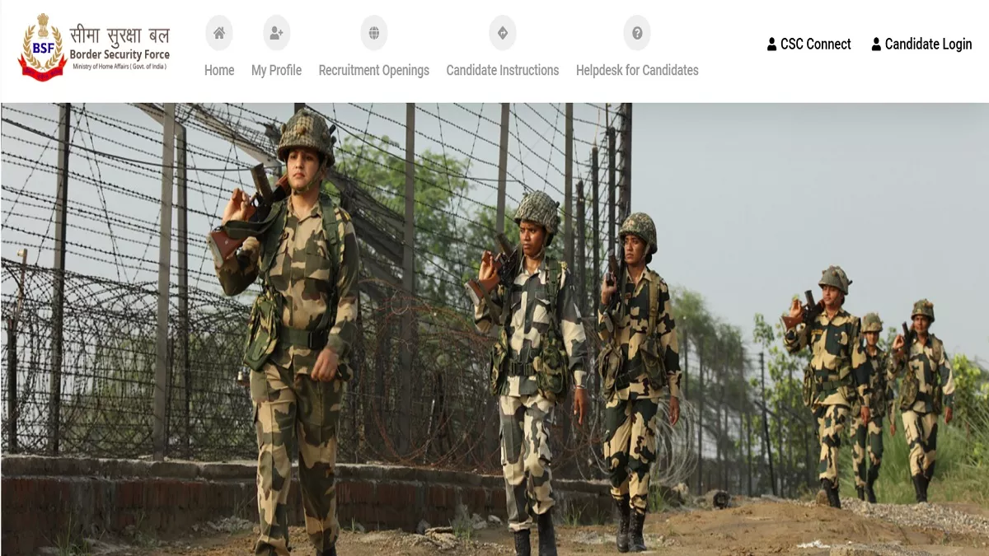Select Candidate Instructions menu text

[503, 71]
